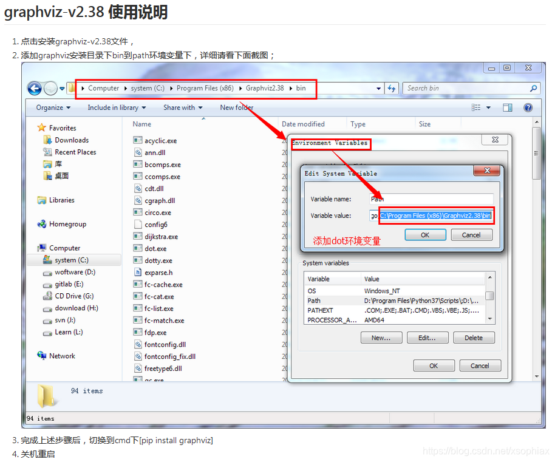Click the Edit... system variable button

pyautogui.click(x=427, y=338)
